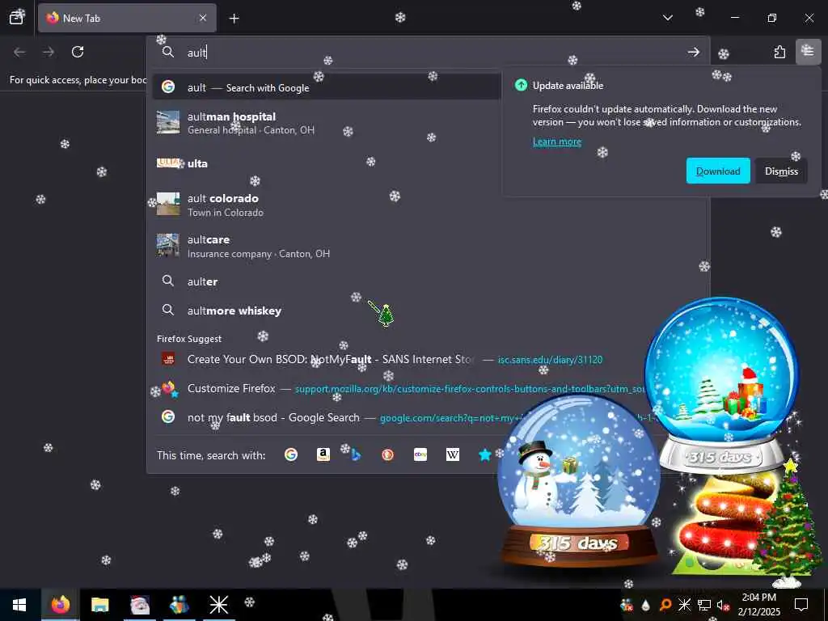Screen dimensions: 828x621
Task: Open the Windows Start menu
Action: click(x=19, y=605)
